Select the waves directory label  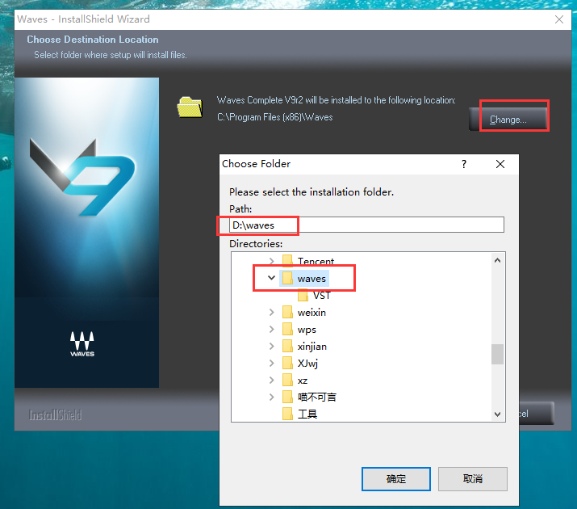[311, 279]
